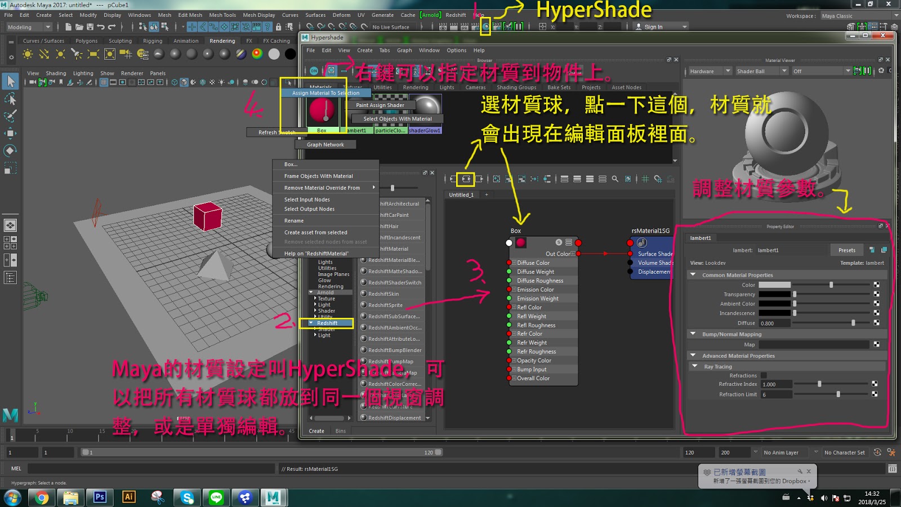901x507 pixels.
Task: Select the ambient light shelf icon
Action: pyautogui.click(x=27, y=54)
